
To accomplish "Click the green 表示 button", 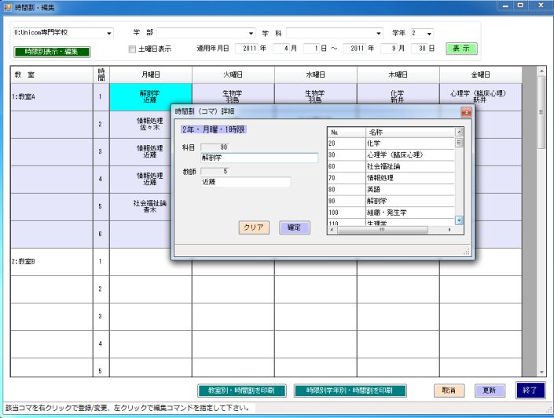I will pyautogui.click(x=461, y=49).
